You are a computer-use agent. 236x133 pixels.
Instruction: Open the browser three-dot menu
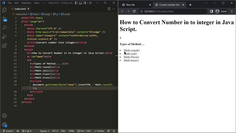click(232, 11)
